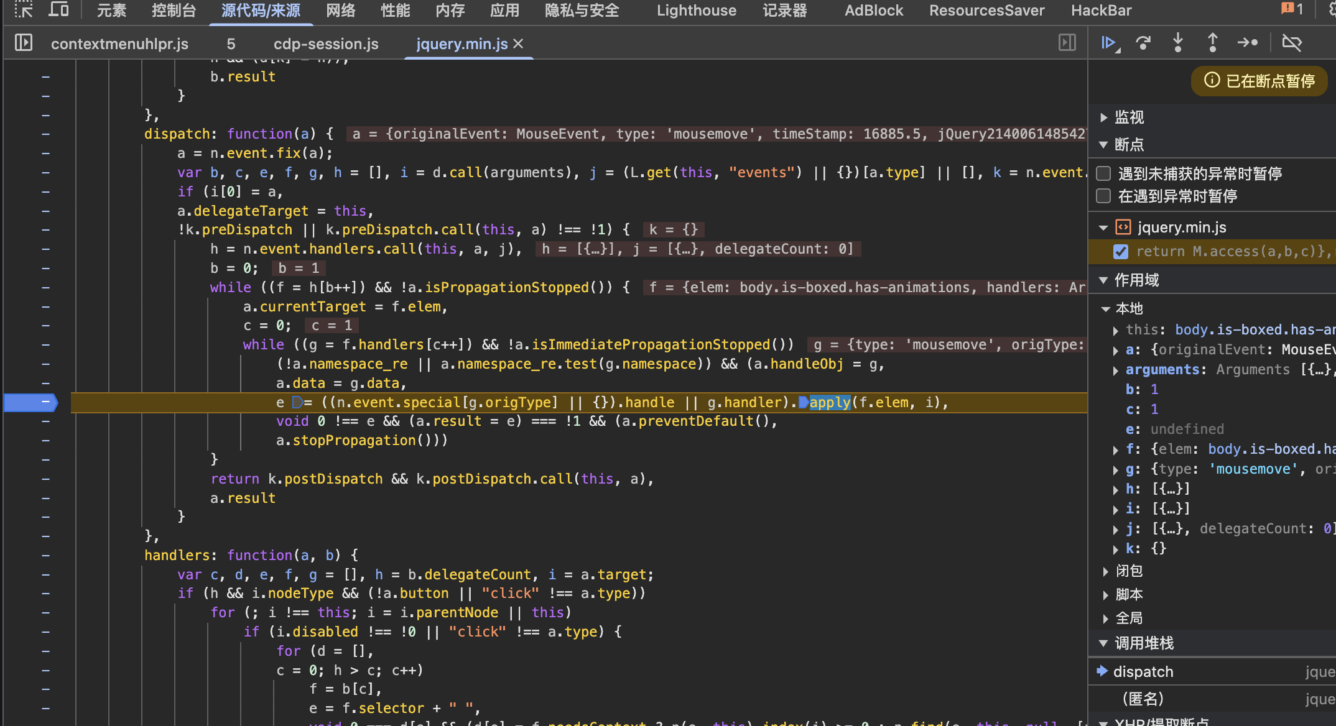Click the inspect element picker icon
1336x726 pixels.
tap(24, 10)
